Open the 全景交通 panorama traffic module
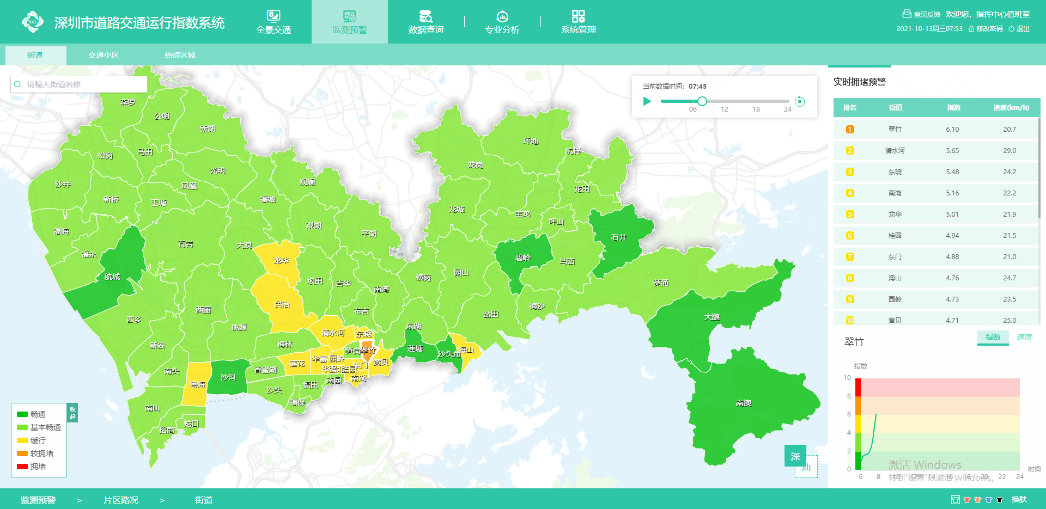 pyautogui.click(x=273, y=22)
